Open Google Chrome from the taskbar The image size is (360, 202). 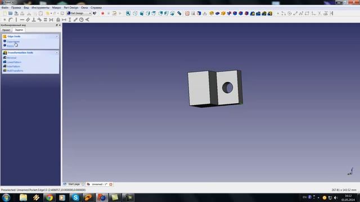(x=49, y=198)
